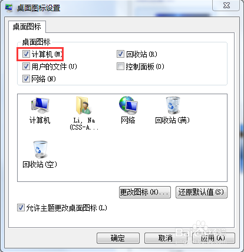244x252 pixels.
Task: Uncheck the 回收站(R) checkbox
Action: 120,54
